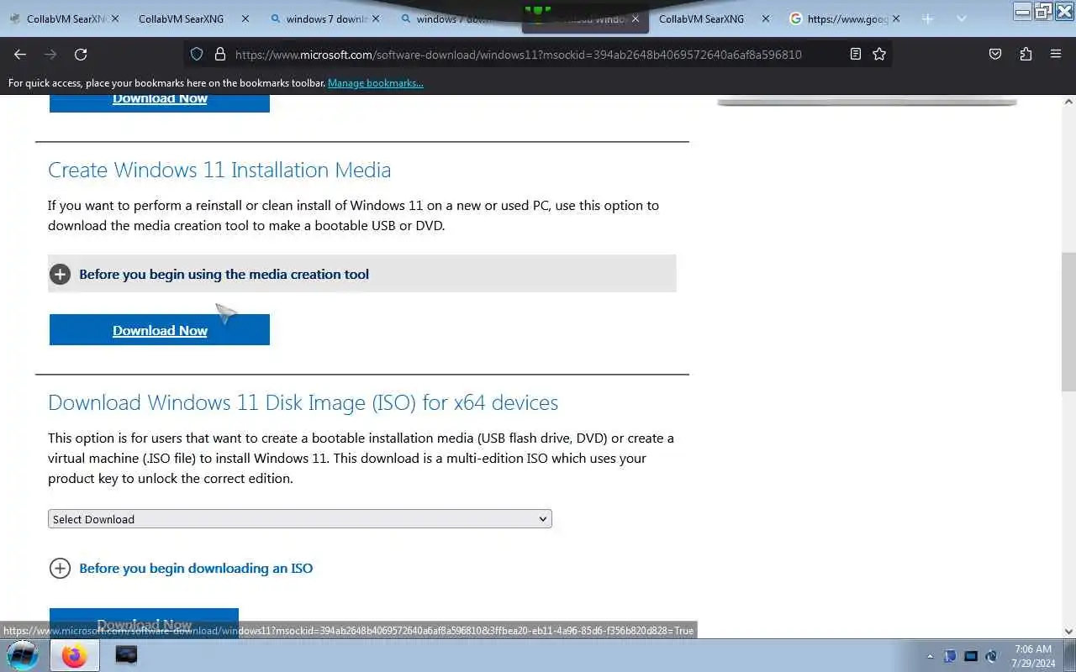Image resolution: width=1076 pixels, height=672 pixels.
Task: Click the 'Create Windows 11 Installation Media' heading
Action: 219,170
